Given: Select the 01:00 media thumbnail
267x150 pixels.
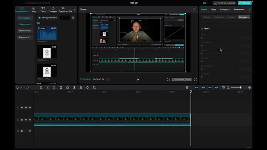Looking at the screenshot, I should tap(47, 52).
